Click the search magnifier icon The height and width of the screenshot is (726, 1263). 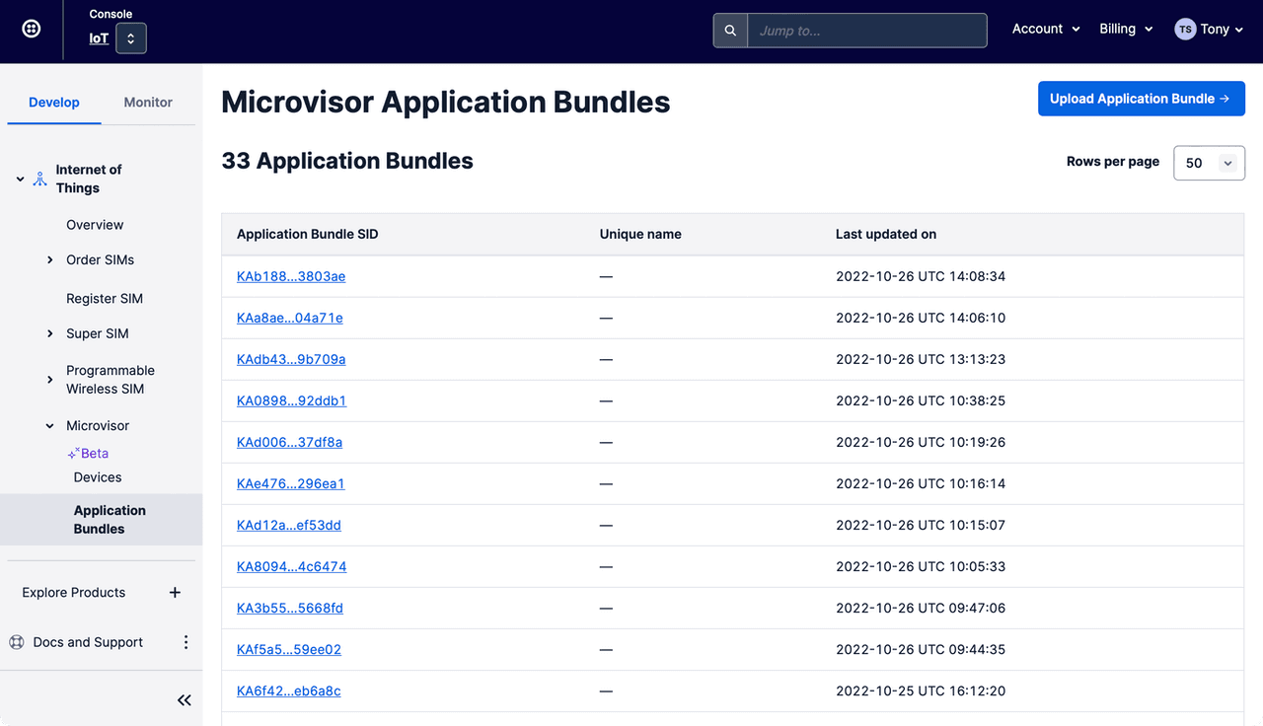(x=729, y=30)
